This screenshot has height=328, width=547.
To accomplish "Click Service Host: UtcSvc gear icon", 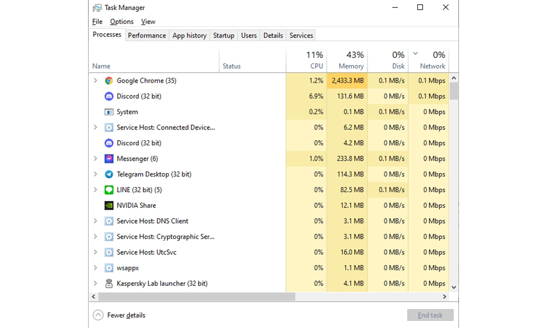I will tap(109, 253).
